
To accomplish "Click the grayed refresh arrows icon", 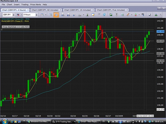I will 99,15.
